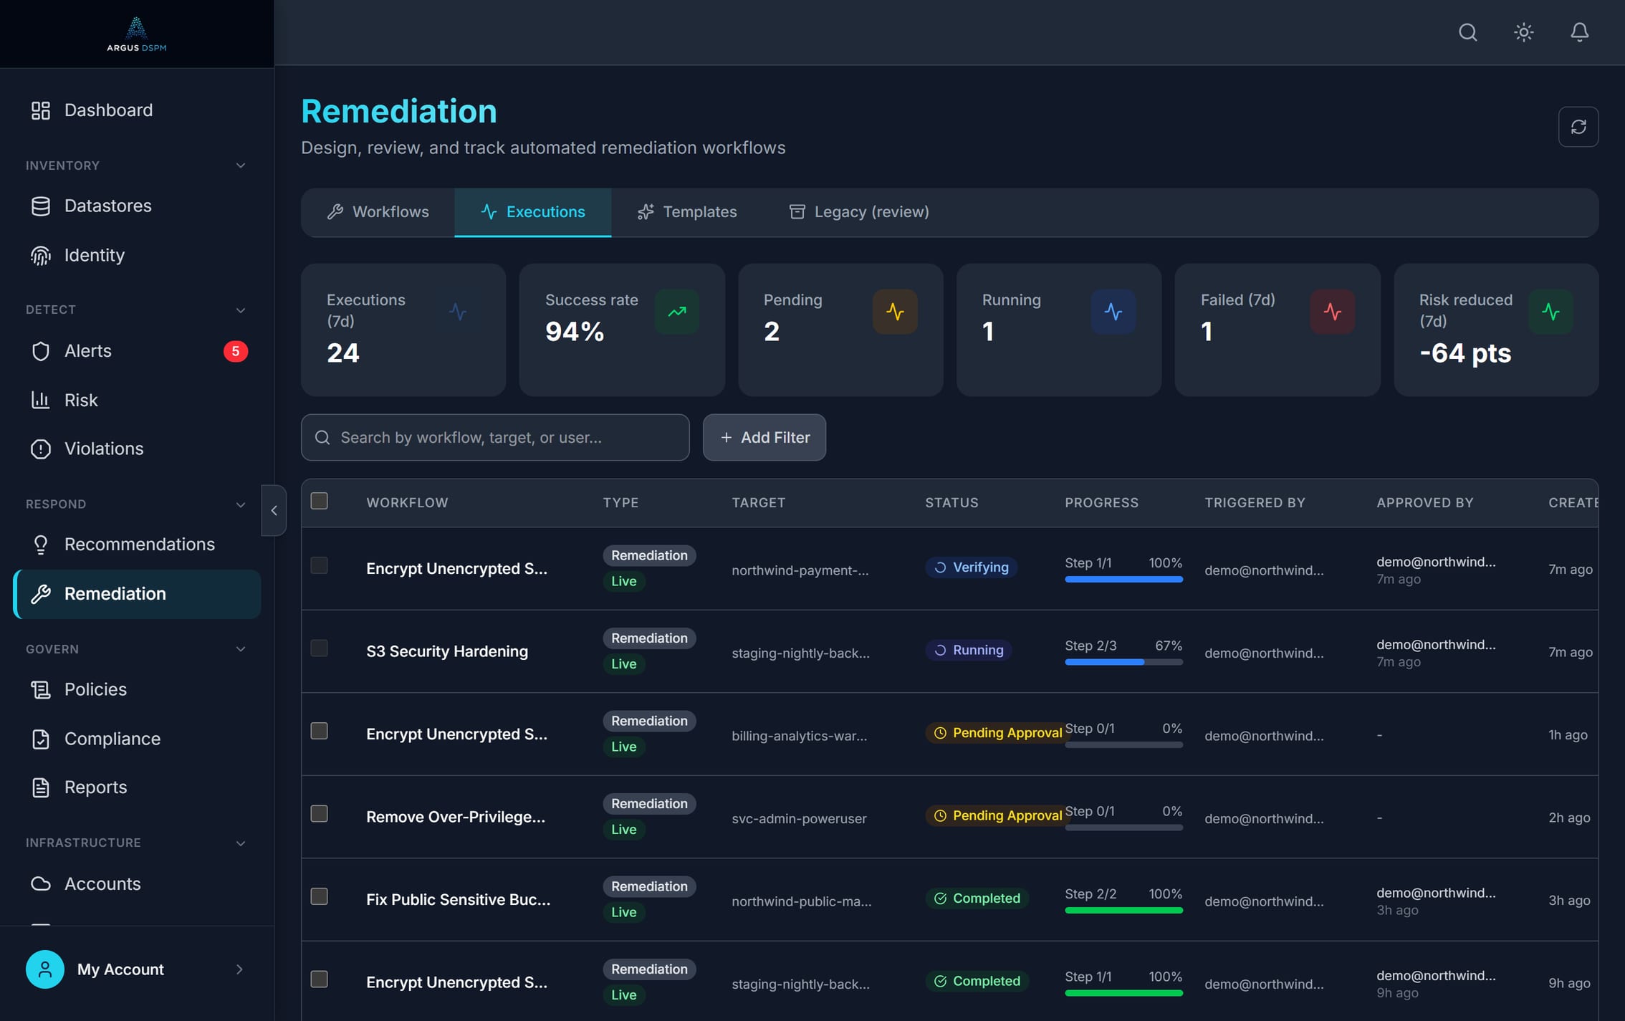Screen dimensions: 1625x1021
Task: Click the Running status badge
Action: click(x=968, y=650)
